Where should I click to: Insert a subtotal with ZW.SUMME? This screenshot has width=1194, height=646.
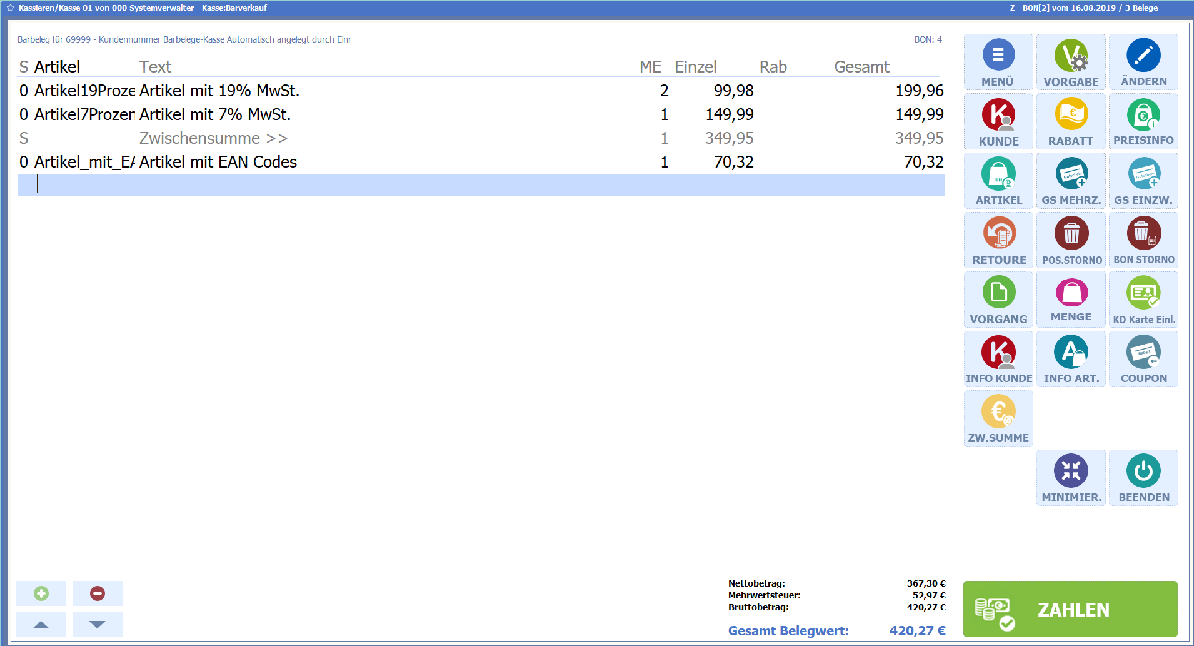click(x=998, y=418)
